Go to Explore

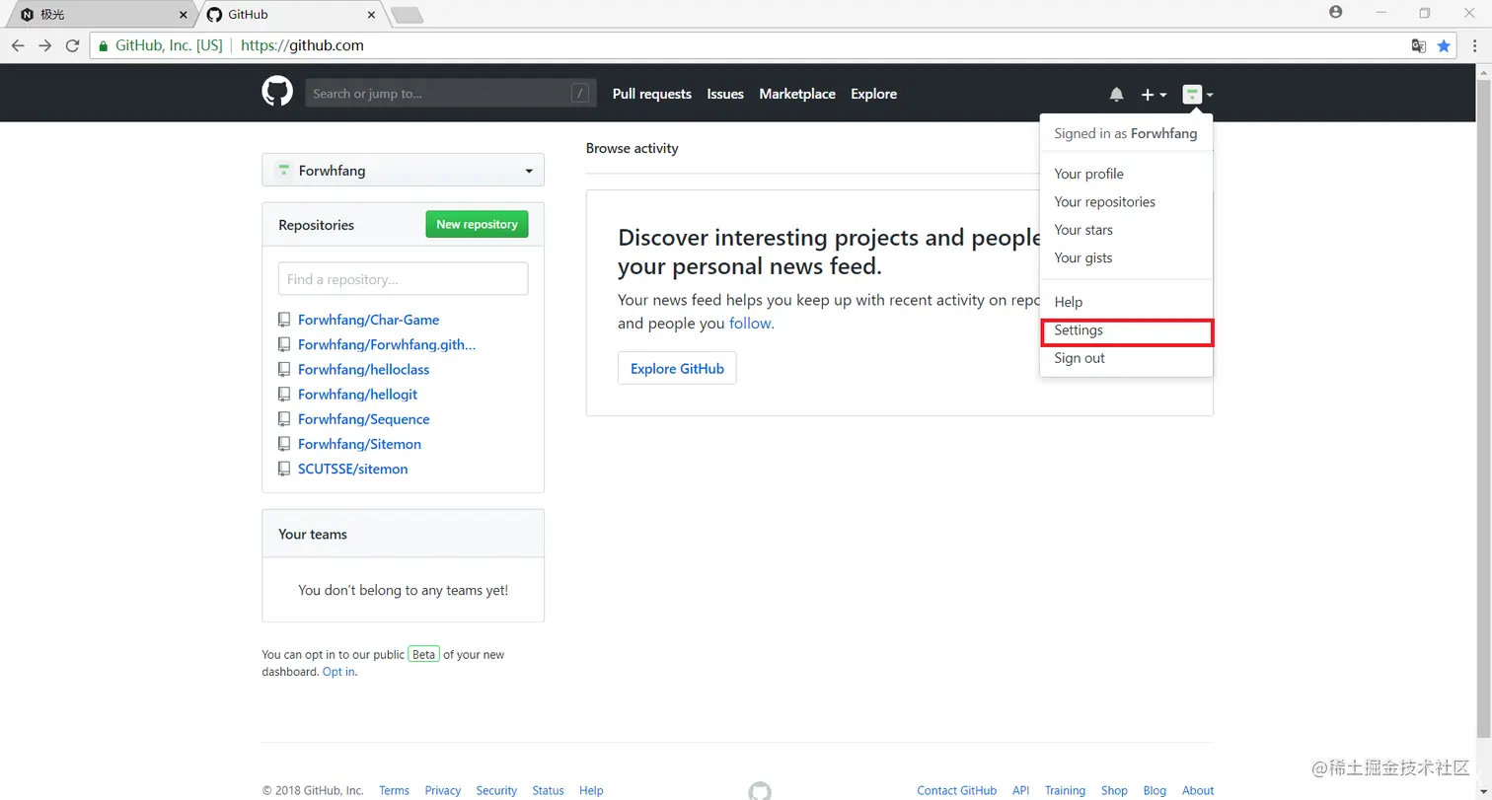(x=874, y=94)
